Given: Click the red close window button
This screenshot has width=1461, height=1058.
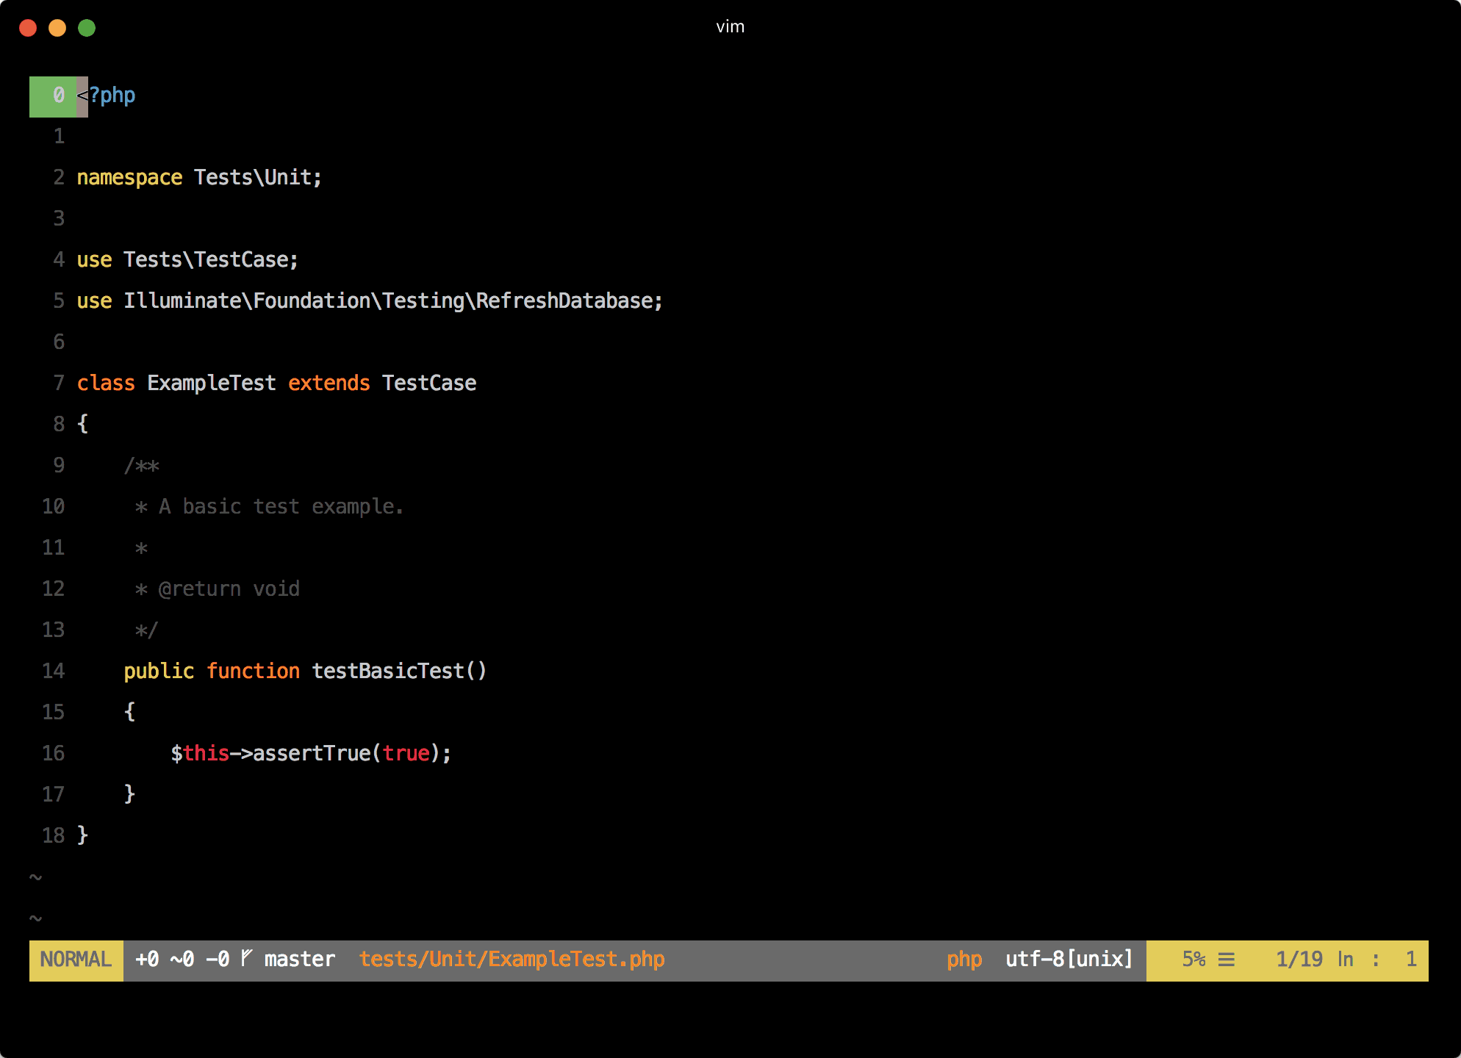Looking at the screenshot, I should point(28,28).
